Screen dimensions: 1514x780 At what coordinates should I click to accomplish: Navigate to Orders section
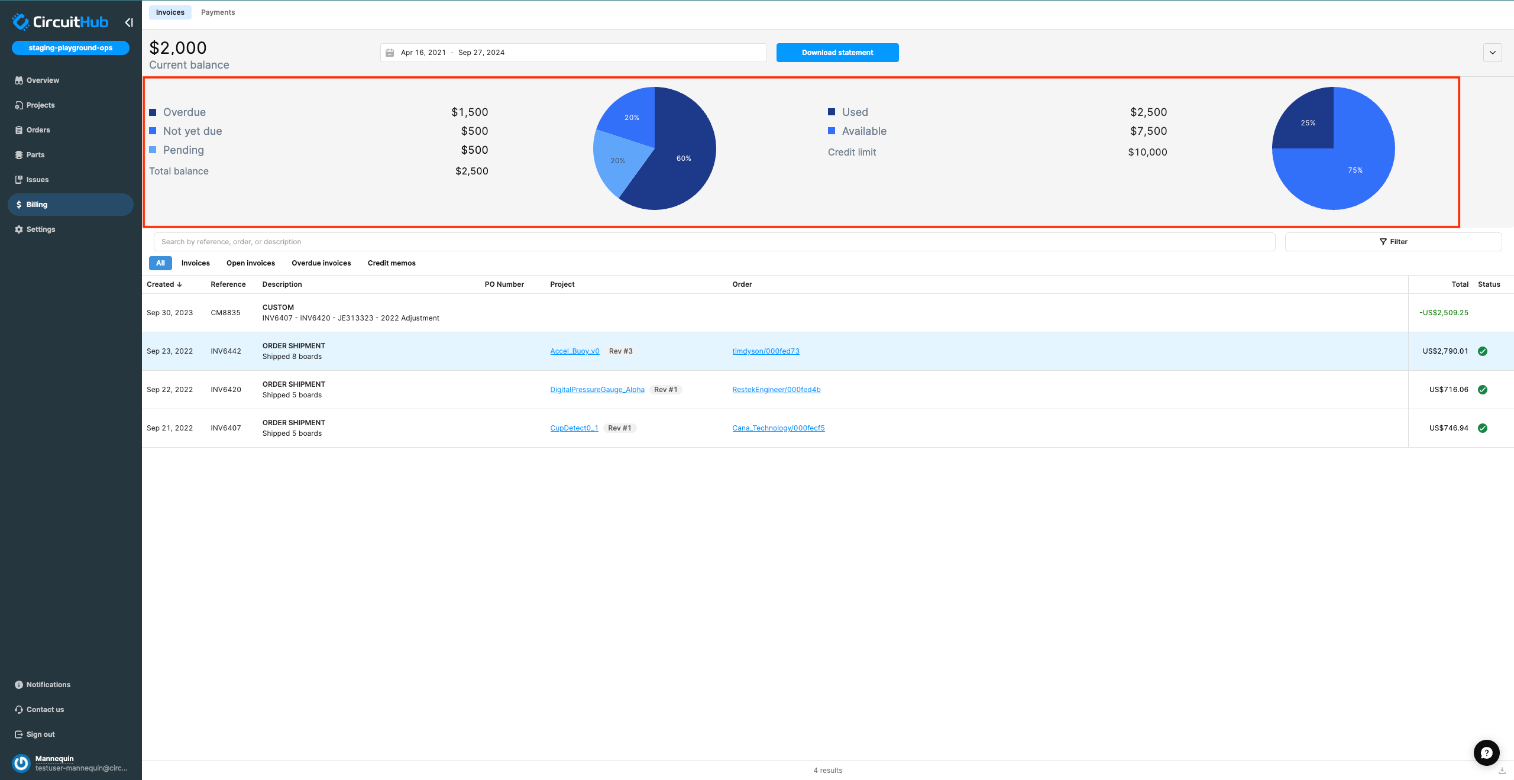[x=38, y=130]
